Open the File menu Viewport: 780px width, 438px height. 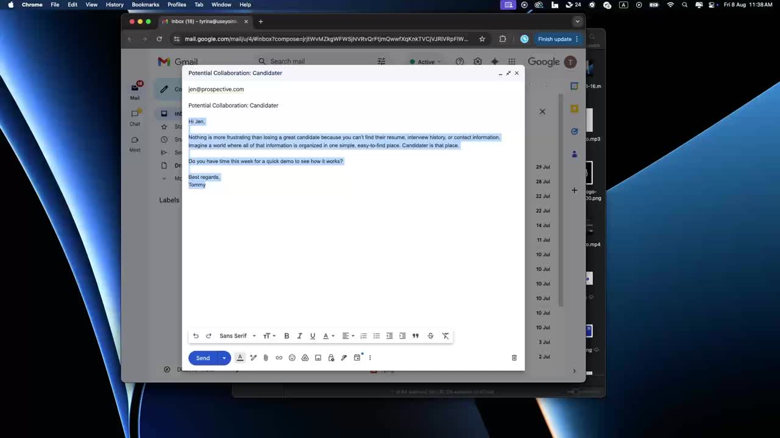coord(55,4)
